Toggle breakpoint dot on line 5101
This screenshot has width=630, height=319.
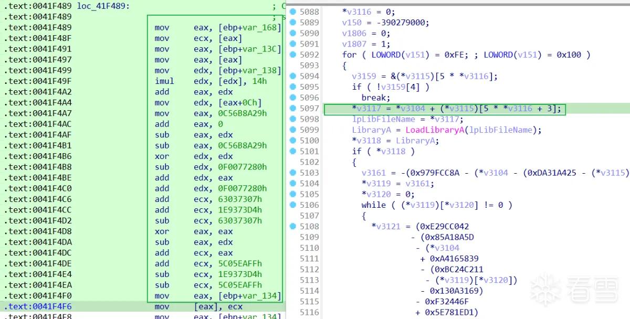coord(293,151)
